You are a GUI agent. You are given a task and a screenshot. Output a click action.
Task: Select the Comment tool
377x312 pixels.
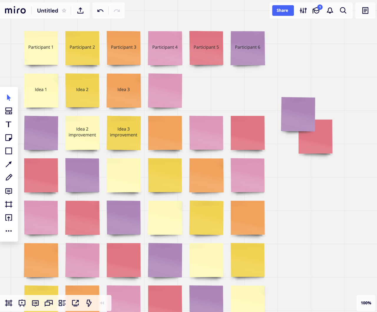coord(9,191)
